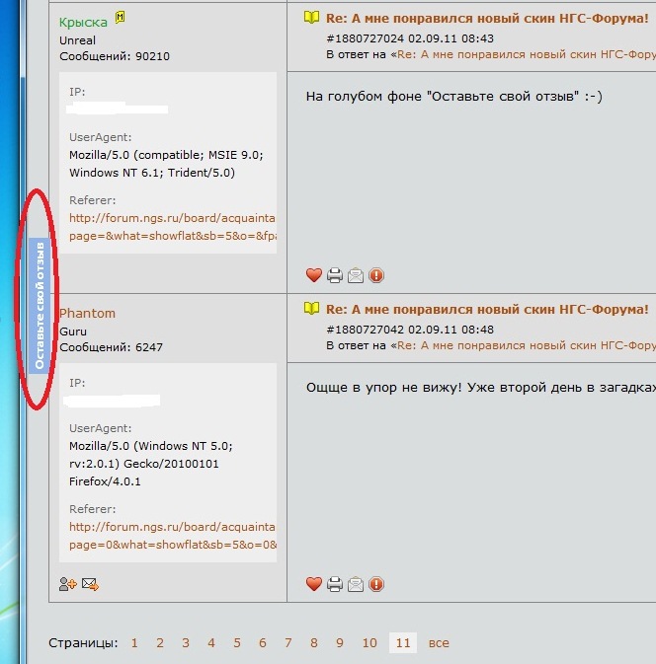Open Крыска's user profile
This screenshot has width=656, height=664.
click(83, 23)
